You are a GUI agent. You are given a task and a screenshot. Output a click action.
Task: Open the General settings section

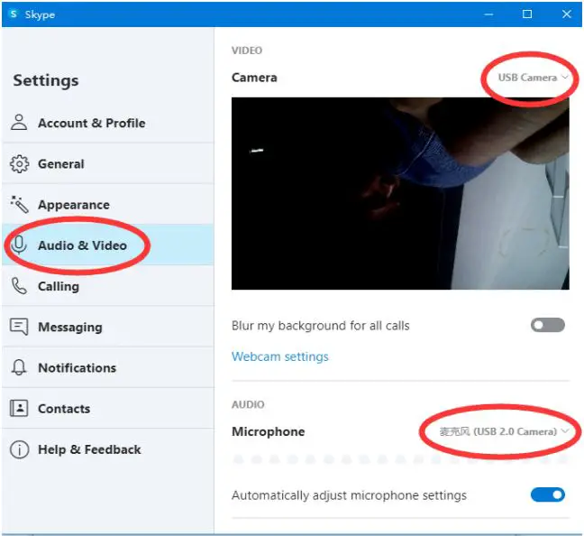point(108,163)
